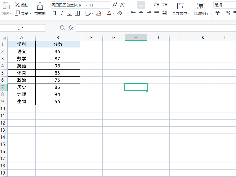Viewport: 236px width, 177px height.
Task: Select the 政治 cell
Action: tap(21, 80)
